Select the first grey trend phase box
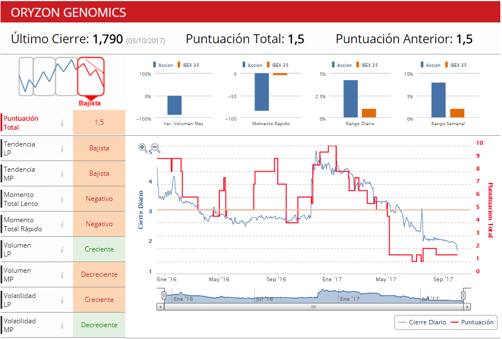Viewport: 502px width, 339px height. tap(26, 76)
